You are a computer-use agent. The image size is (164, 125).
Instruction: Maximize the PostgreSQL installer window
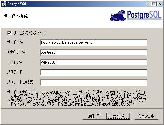(x=154, y=4)
